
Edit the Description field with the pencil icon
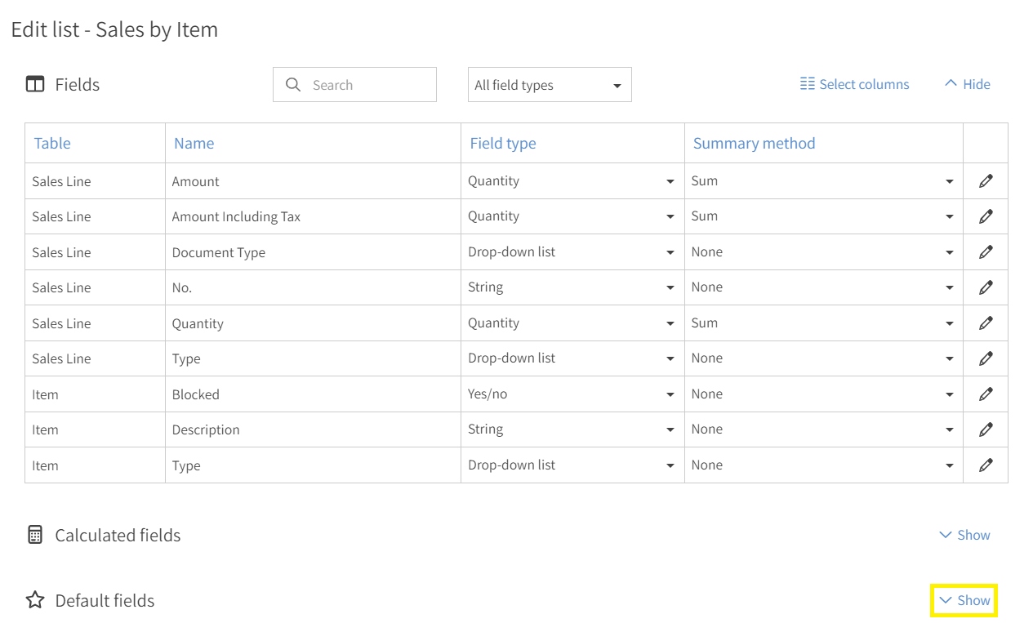click(986, 429)
